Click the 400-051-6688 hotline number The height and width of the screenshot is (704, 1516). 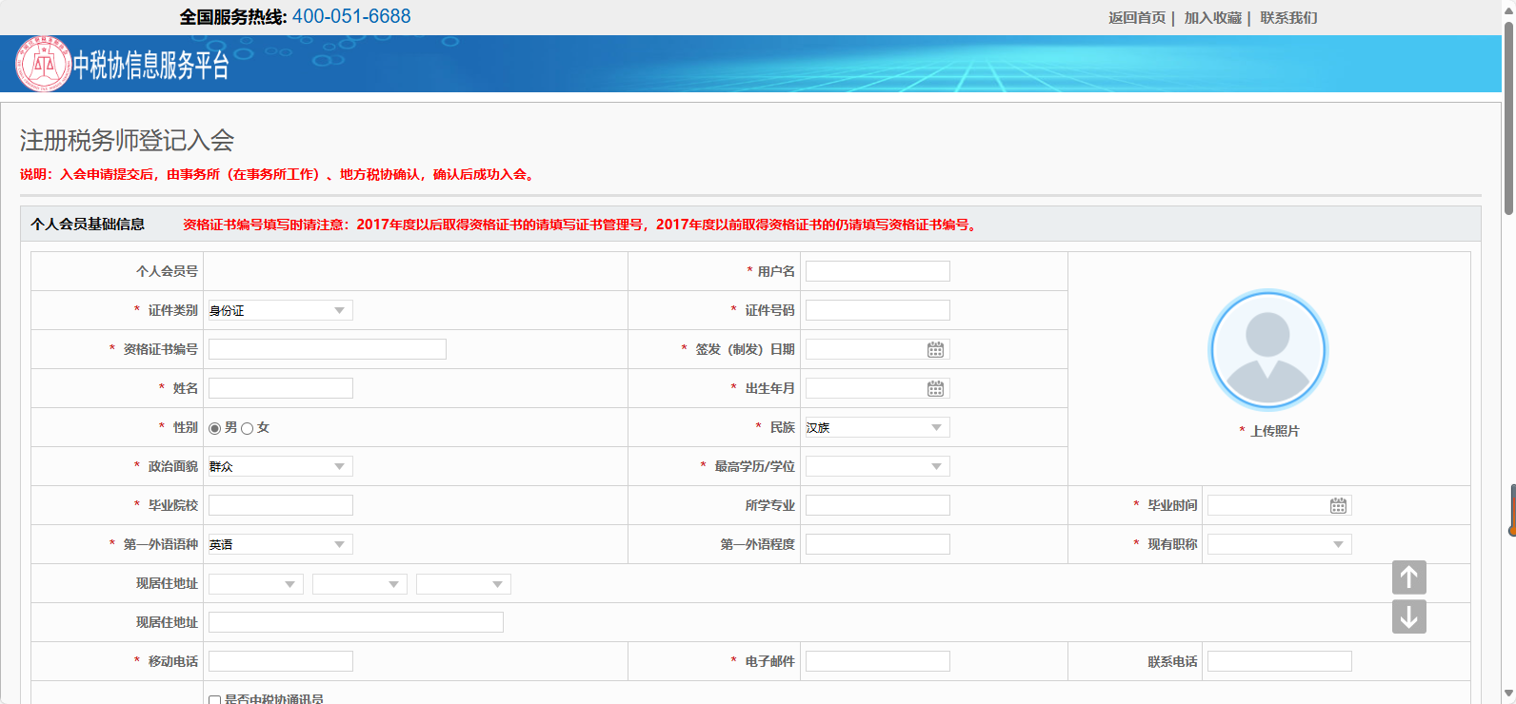coord(351,16)
